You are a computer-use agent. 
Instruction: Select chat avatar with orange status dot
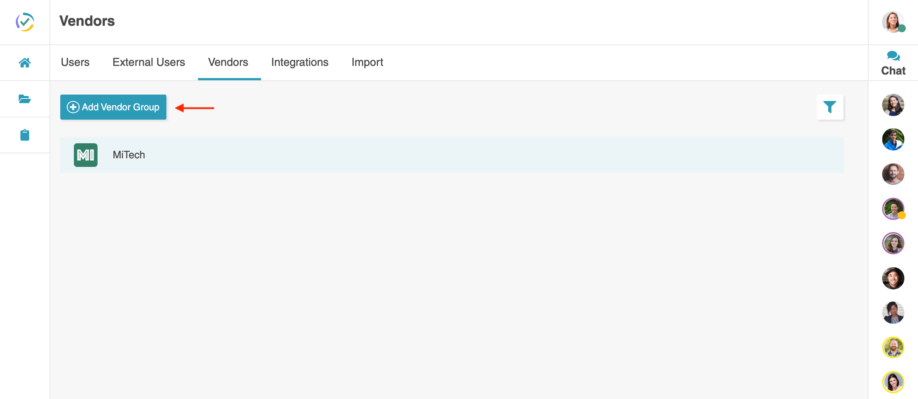(x=893, y=208)
